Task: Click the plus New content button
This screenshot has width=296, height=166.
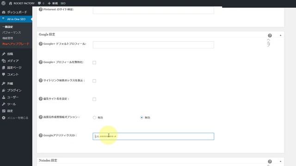Action: click(53, 3)
